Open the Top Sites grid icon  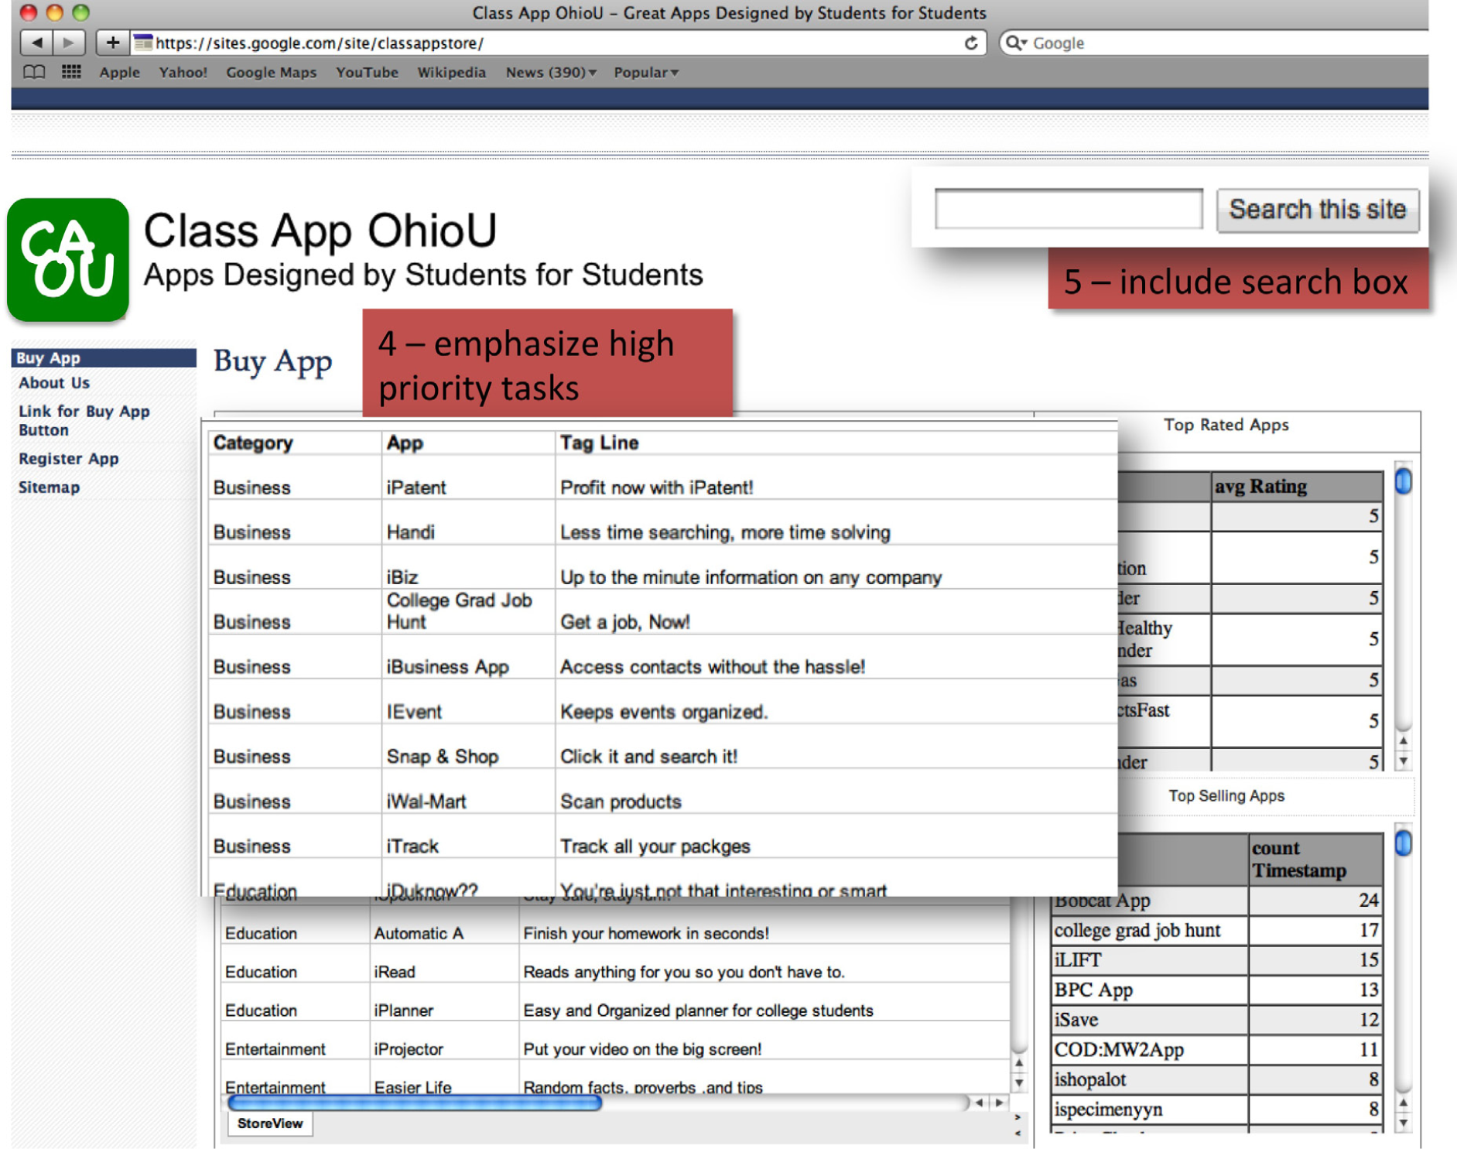[71, 72]
